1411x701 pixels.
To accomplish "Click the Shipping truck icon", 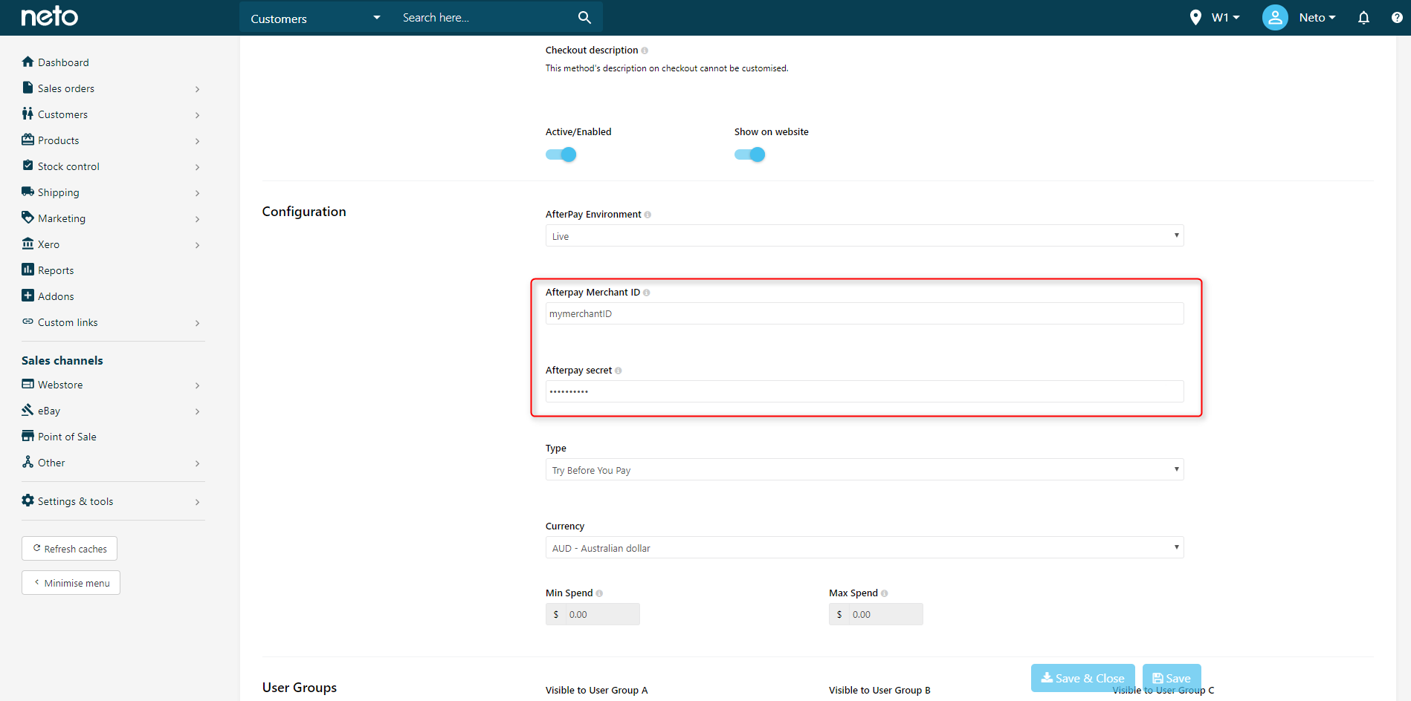I will point(28,192).
